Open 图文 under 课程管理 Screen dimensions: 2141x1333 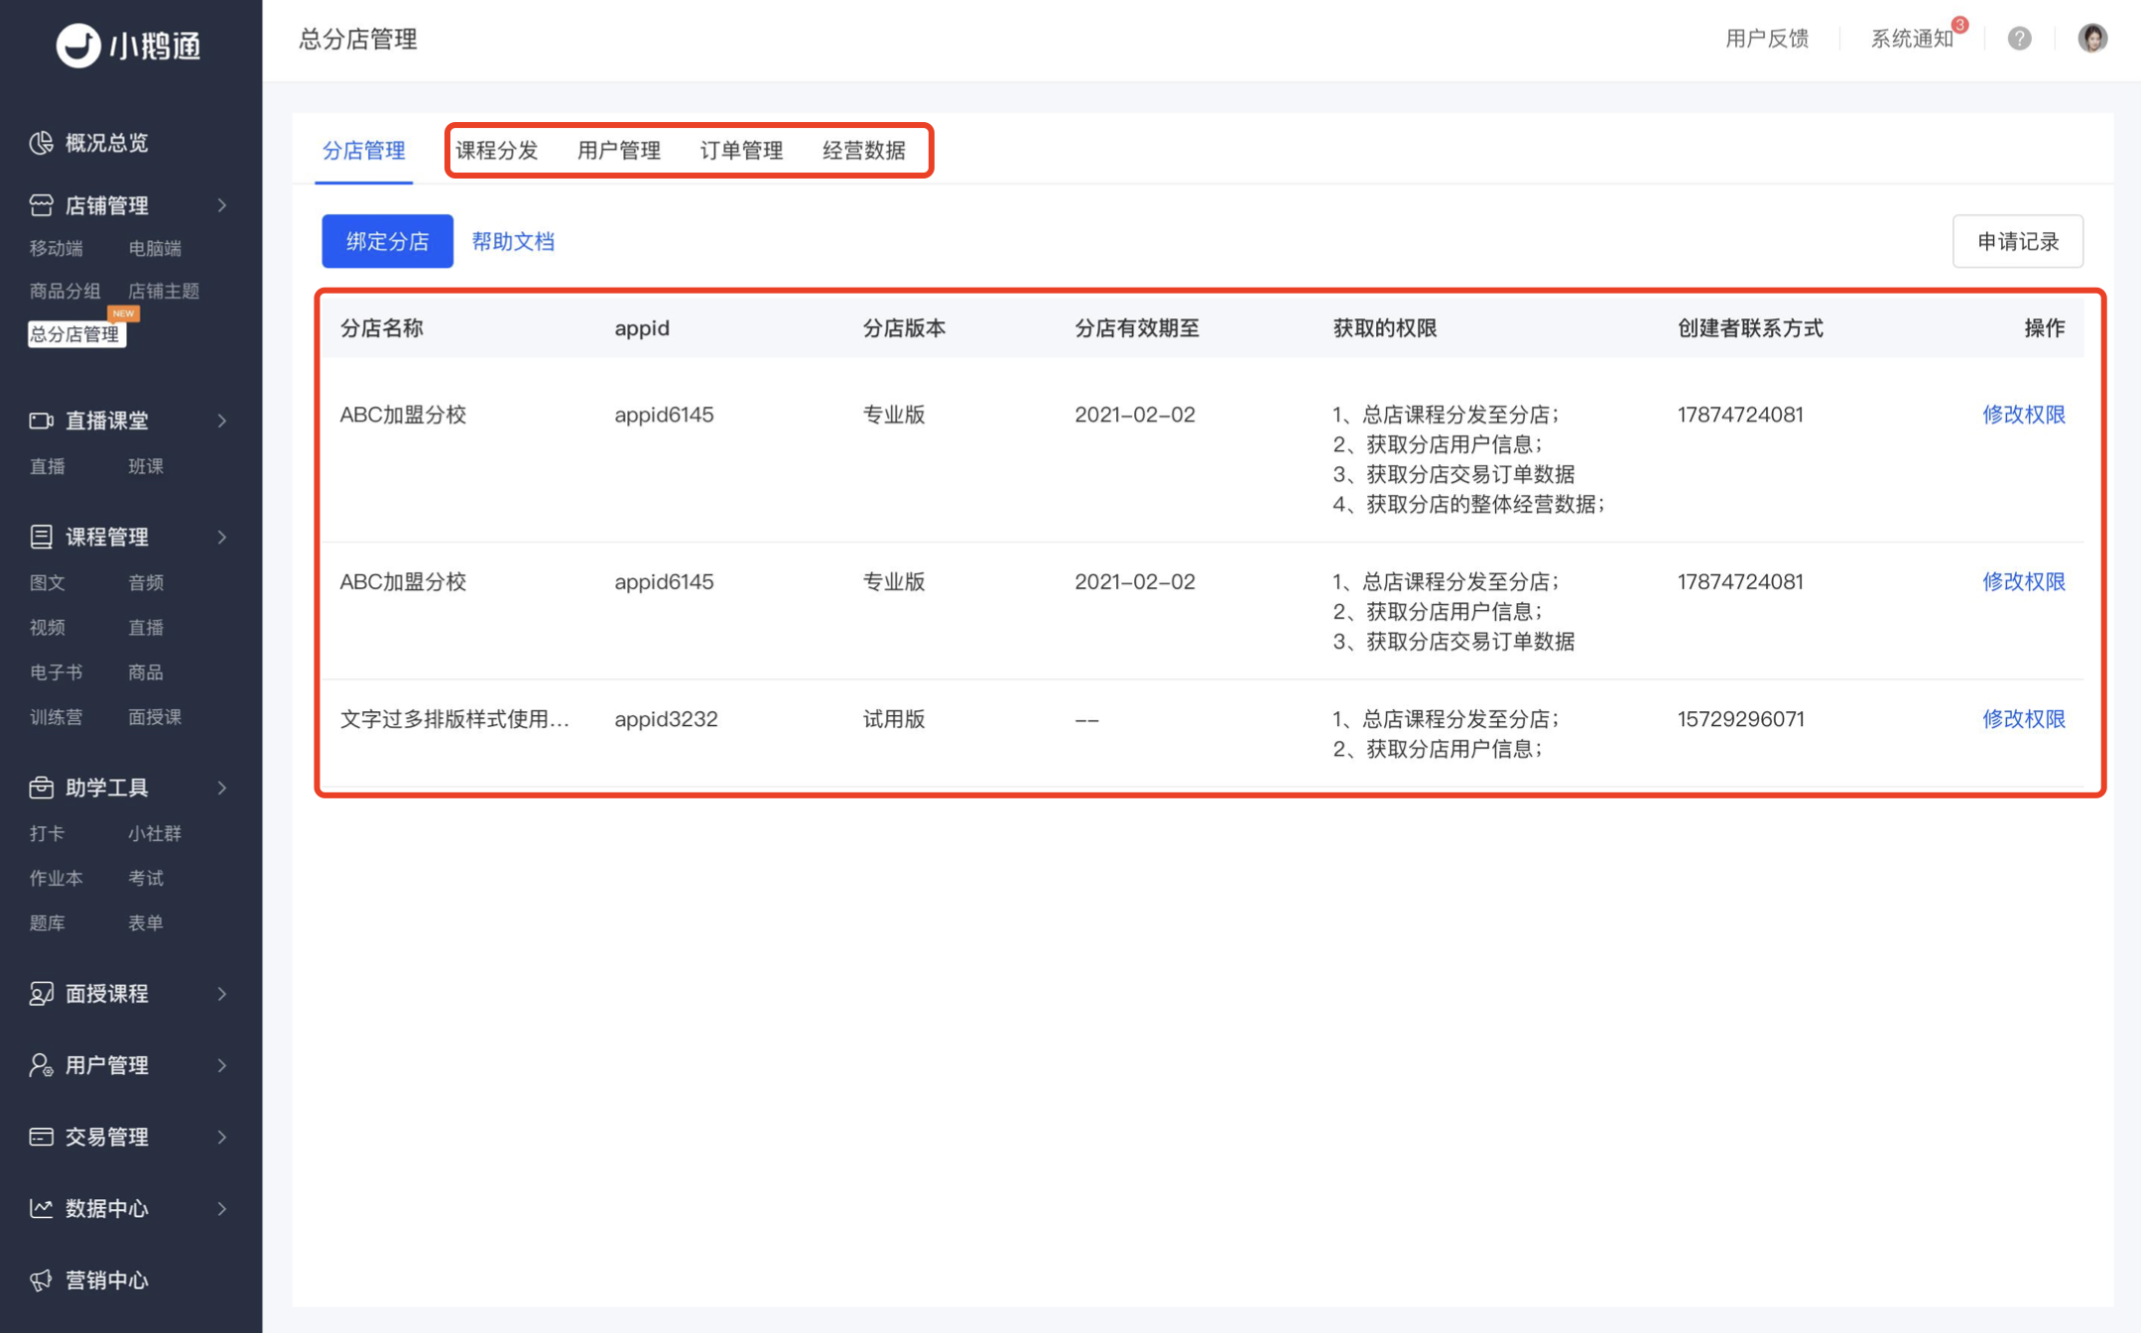(47, 582)
